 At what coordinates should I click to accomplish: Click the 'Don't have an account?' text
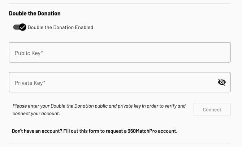pyautogui.click(x=35, y=131)
